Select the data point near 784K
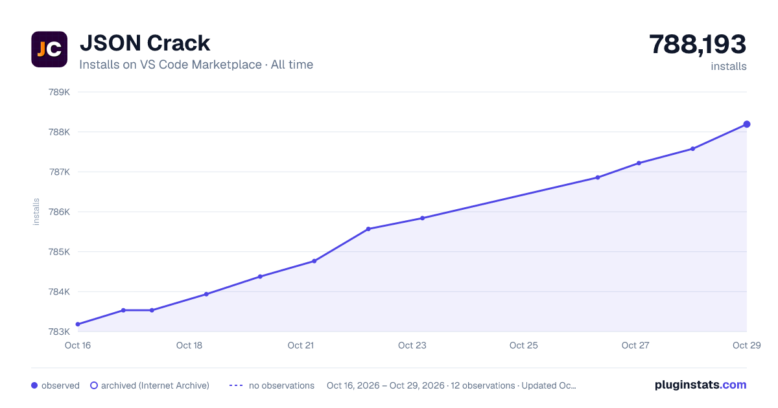 pos(206,294)
